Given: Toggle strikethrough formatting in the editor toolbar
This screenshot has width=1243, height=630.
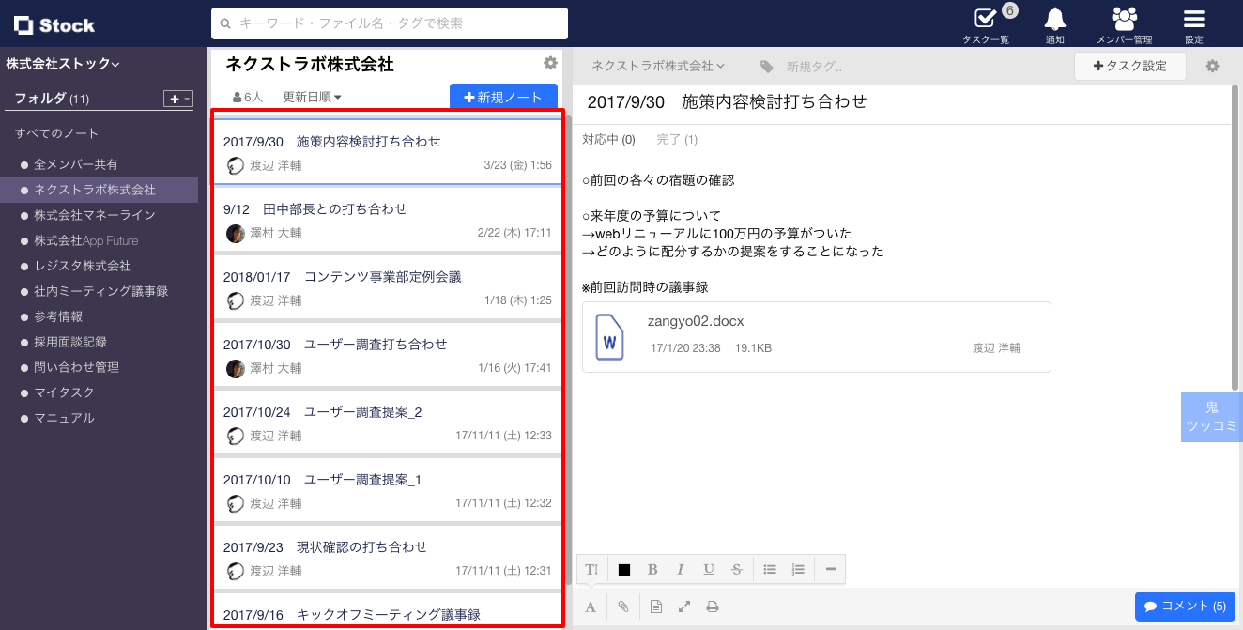Looking at the screenshot, I should point(736,569).
